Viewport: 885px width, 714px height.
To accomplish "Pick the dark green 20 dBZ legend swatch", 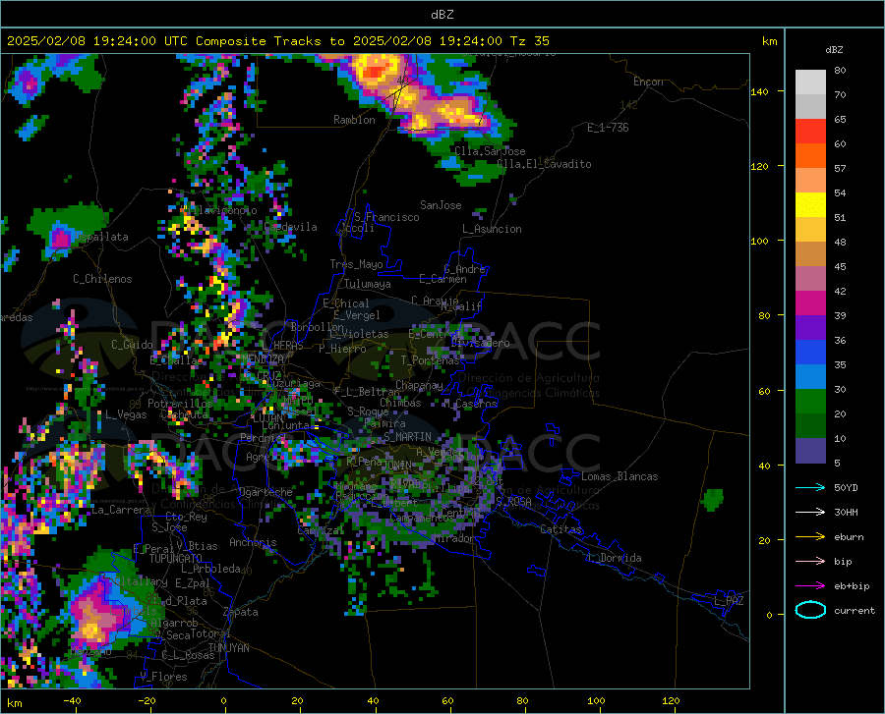I will click(x=810, y=426).
